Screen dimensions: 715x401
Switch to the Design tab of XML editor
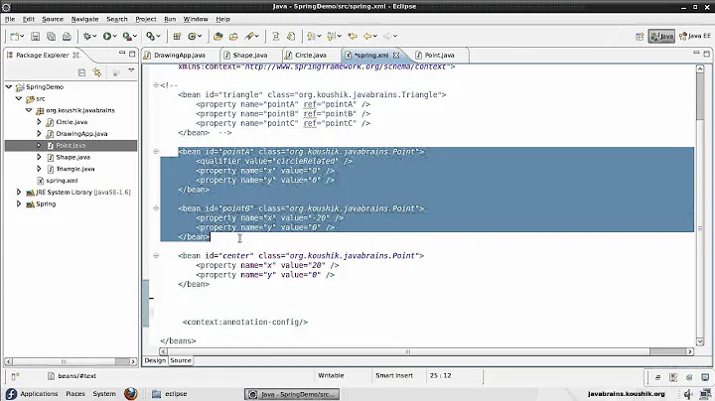[155, 360]
